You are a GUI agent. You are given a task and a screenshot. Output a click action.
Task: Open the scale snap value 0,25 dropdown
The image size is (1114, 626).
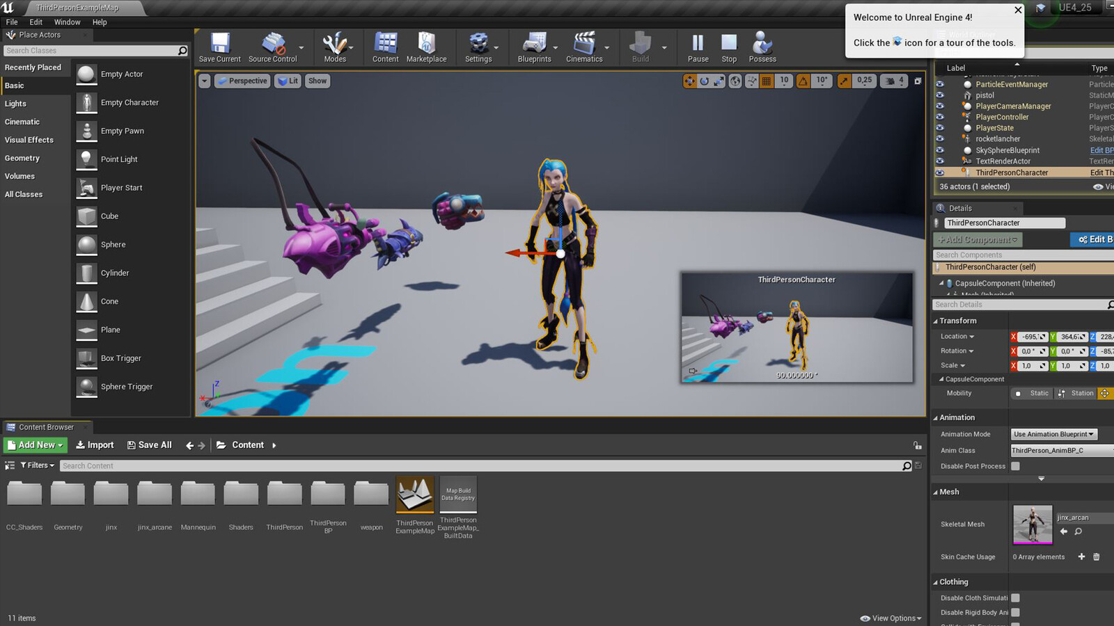coord(864,81)
